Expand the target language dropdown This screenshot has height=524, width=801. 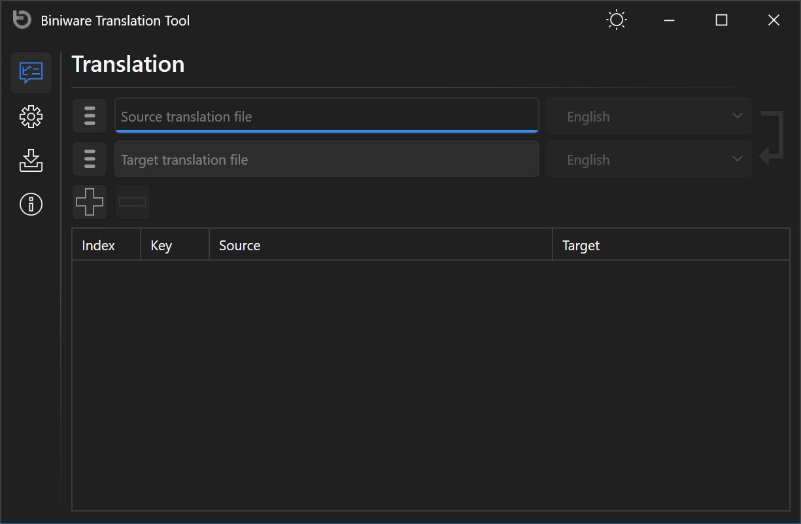pyautogui.click(x=649, y=159)
